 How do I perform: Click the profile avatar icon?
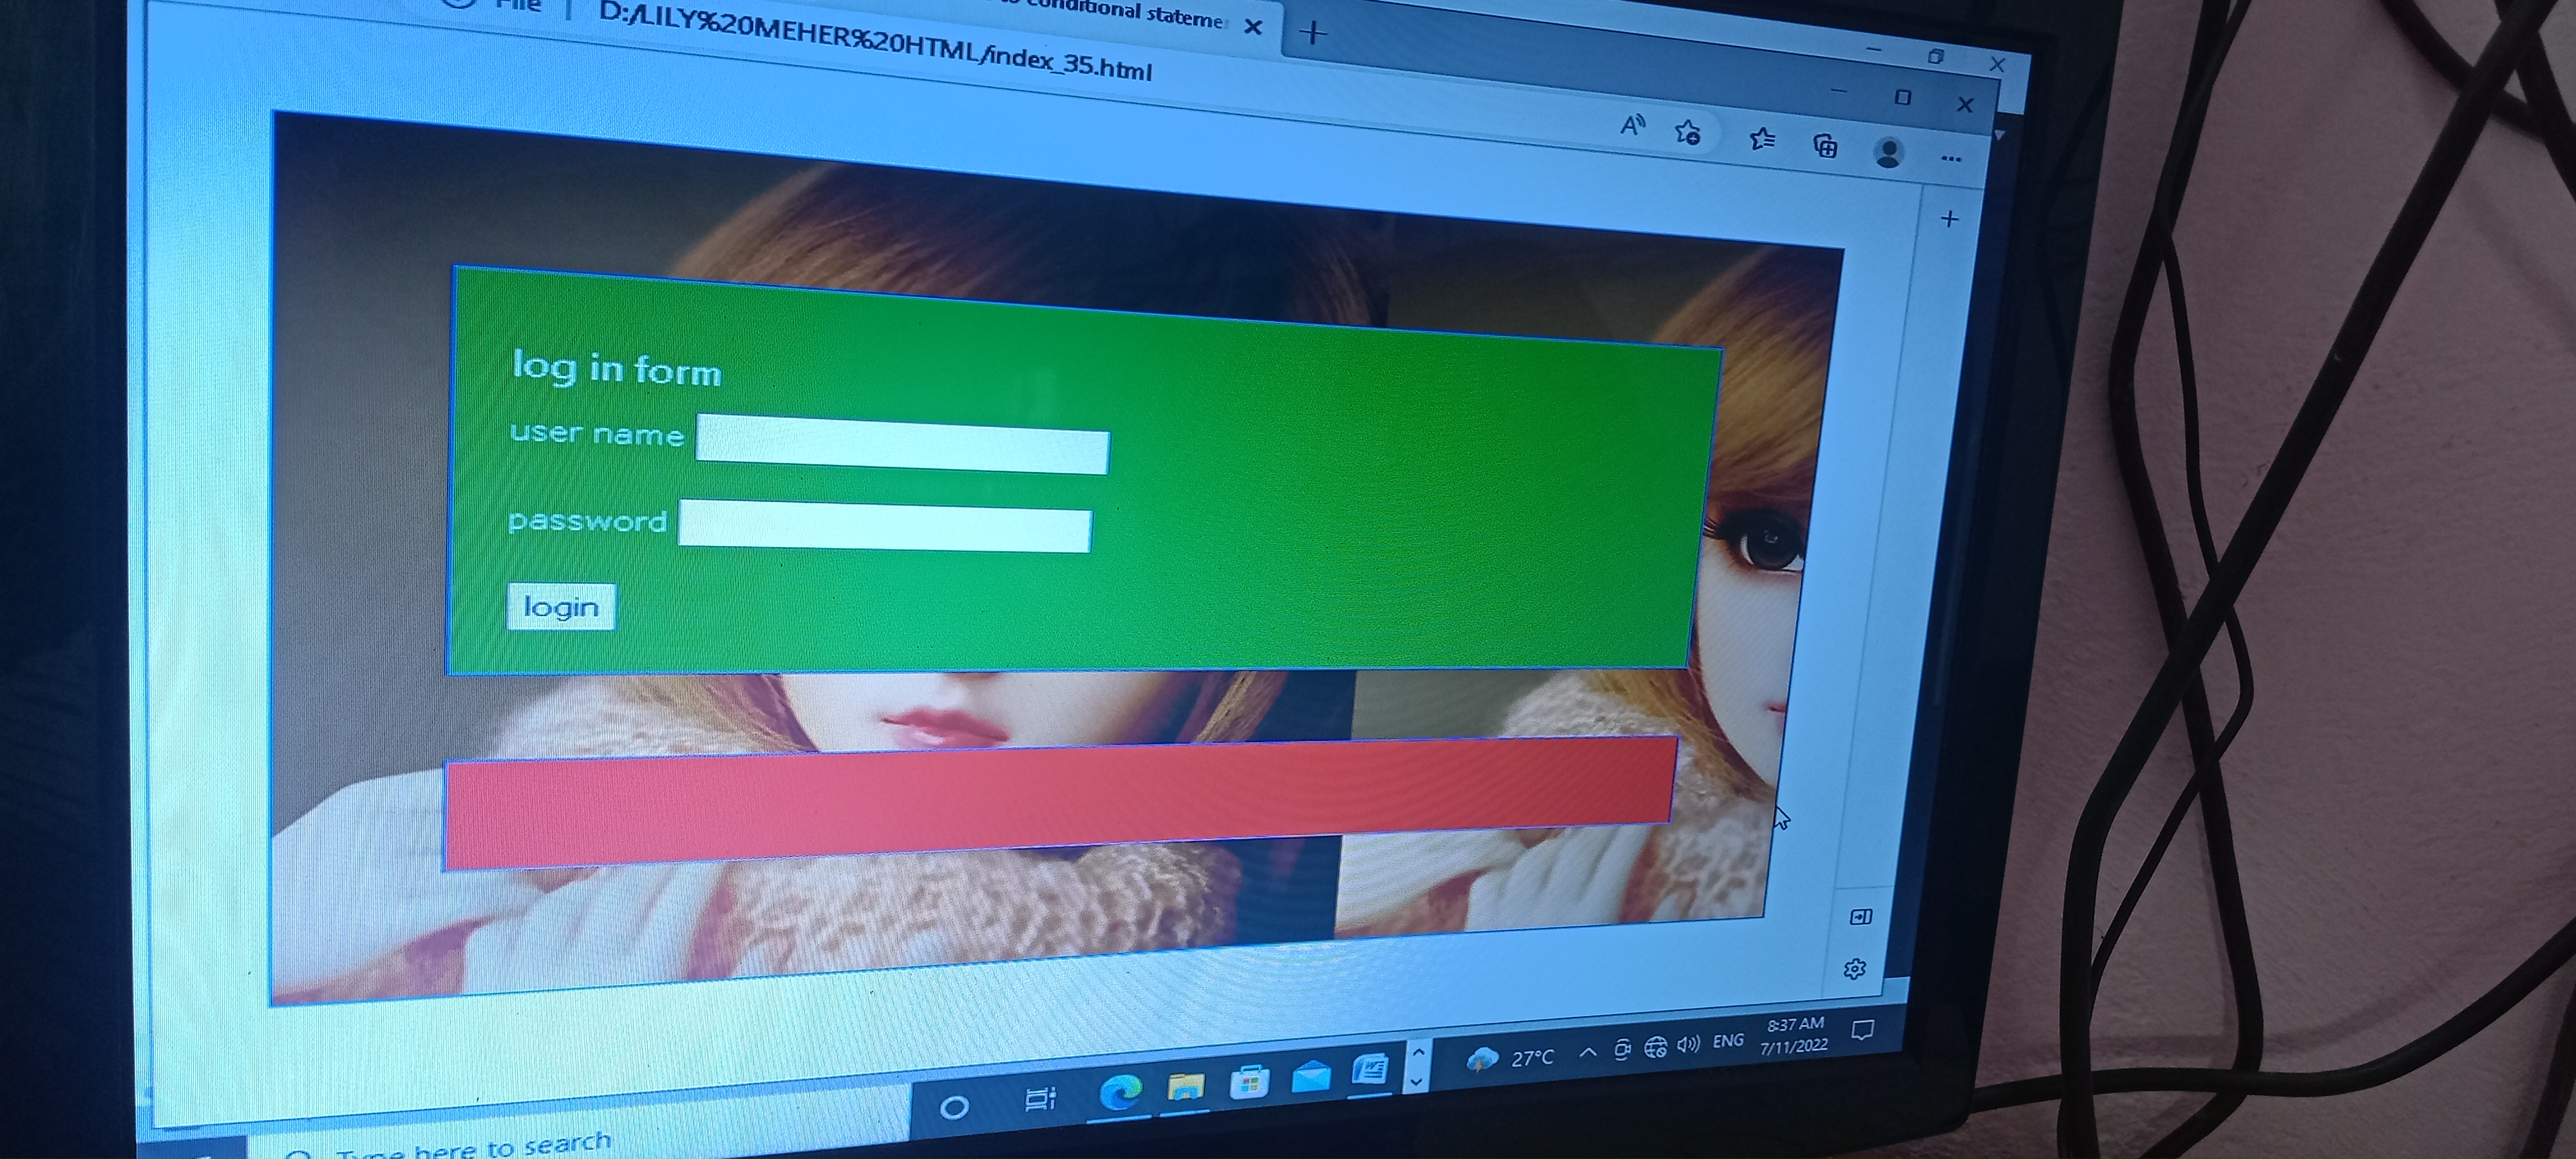pos(1888,152)
